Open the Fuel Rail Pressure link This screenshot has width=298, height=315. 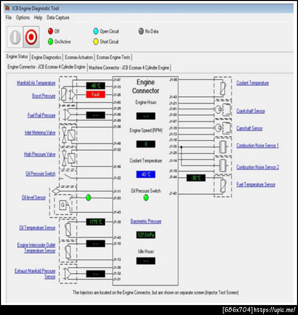(41, 115)
